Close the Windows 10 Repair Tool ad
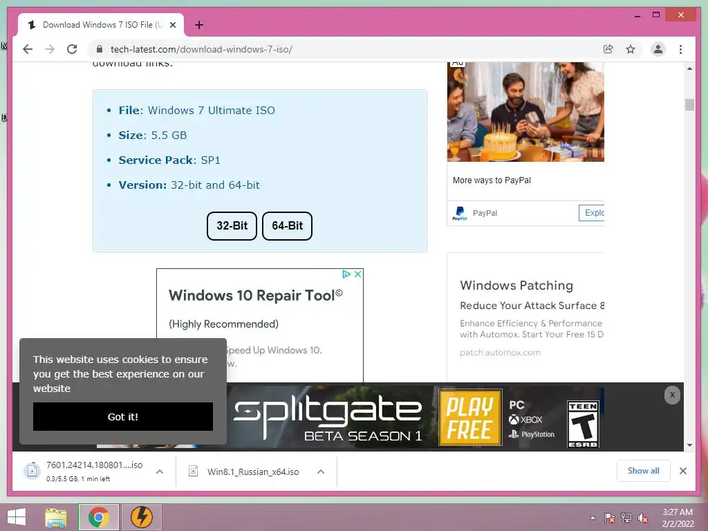 point(358,274)
